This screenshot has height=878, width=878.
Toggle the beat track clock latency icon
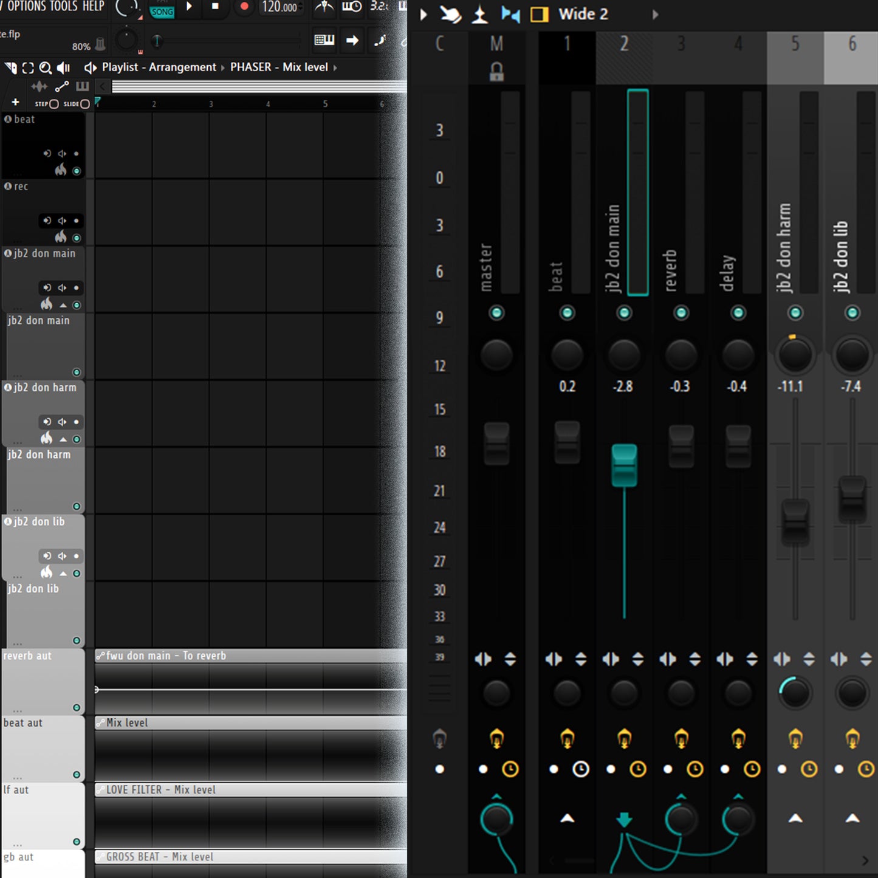coord(581,769)
